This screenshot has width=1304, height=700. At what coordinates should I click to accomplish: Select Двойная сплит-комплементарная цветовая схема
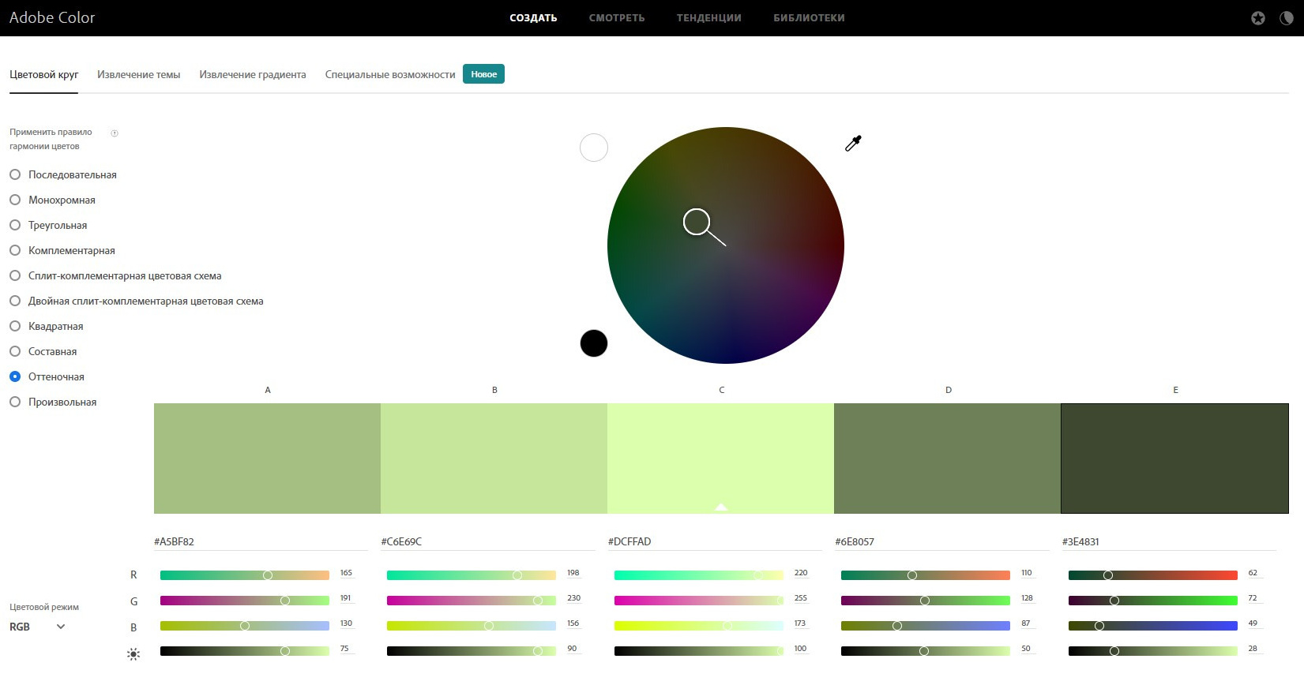click(137, 301)
